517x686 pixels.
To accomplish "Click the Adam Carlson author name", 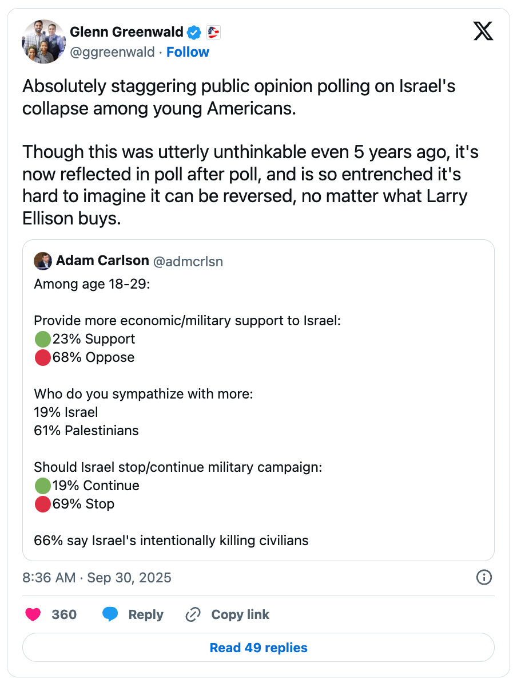I will click(x=102, y=261).
